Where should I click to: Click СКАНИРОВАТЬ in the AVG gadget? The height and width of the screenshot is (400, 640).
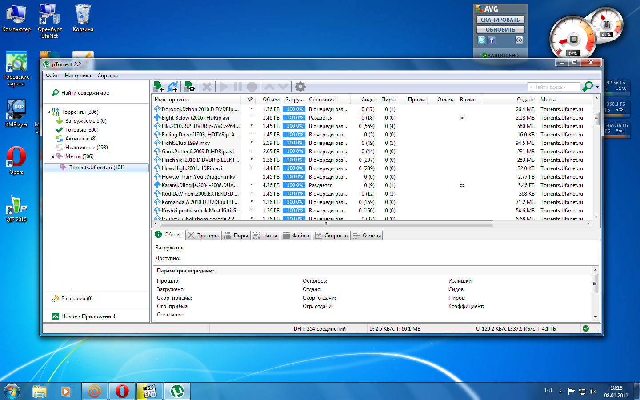click(x=500, y=20)
